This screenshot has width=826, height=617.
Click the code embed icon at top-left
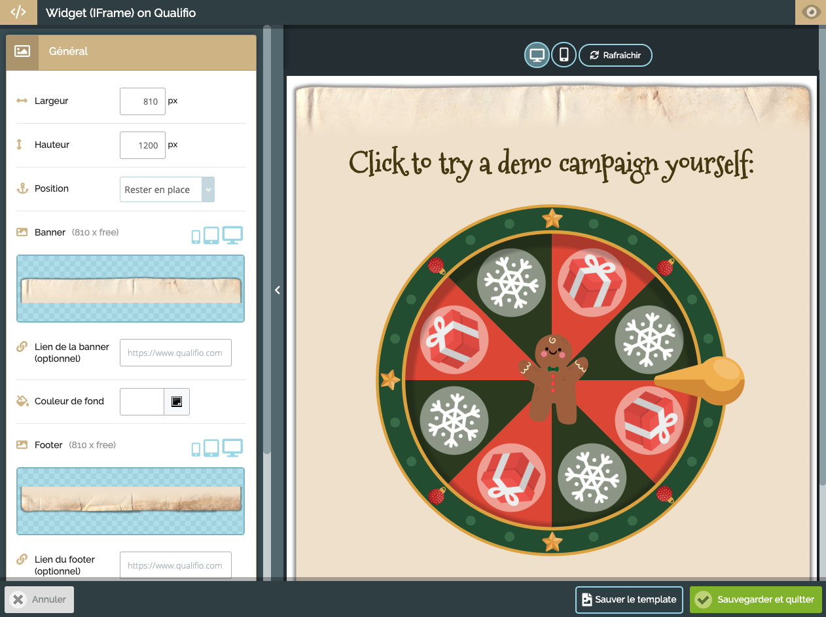click(x=18, y=12)
